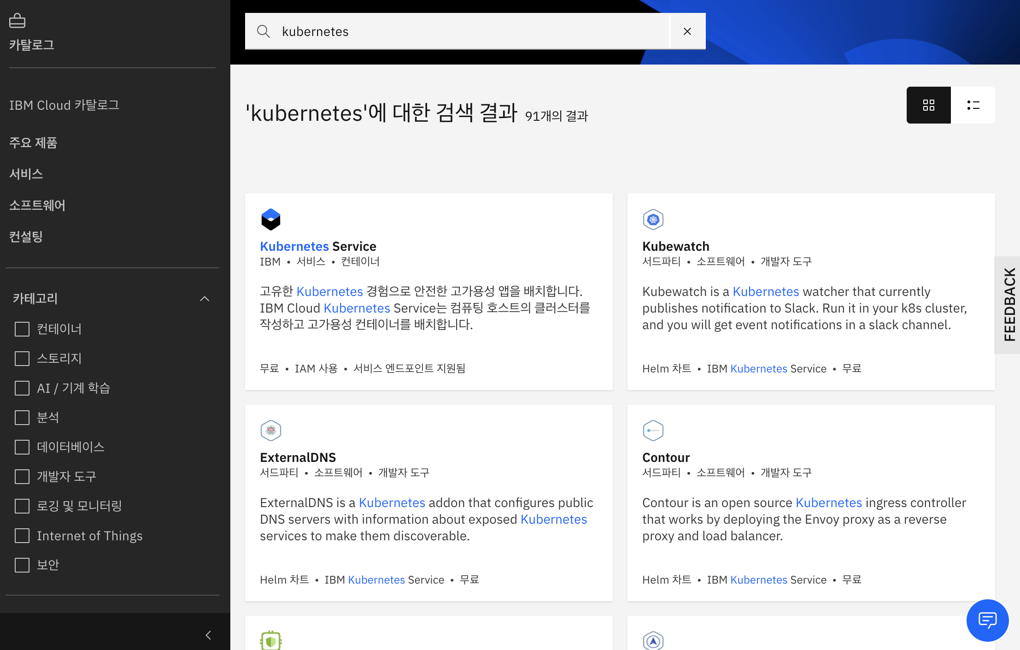
Task: Clear the kubernetes search text
Action: pos(687,31)
